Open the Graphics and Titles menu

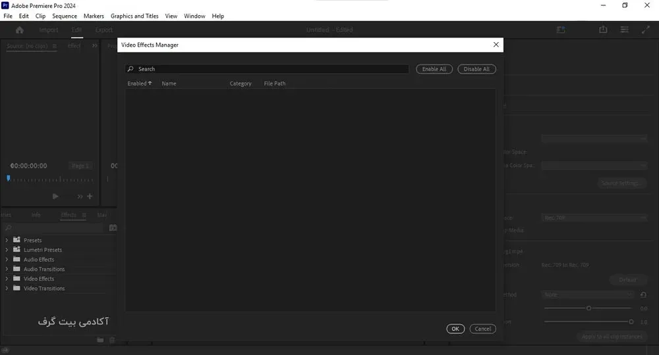coord(134,16)
